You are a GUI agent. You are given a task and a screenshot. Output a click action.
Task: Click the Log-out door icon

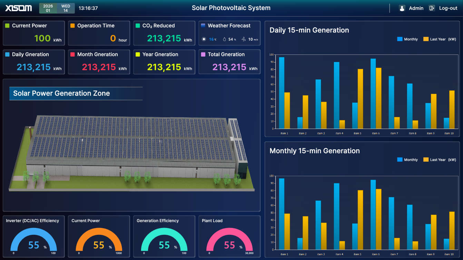point(432,8)
